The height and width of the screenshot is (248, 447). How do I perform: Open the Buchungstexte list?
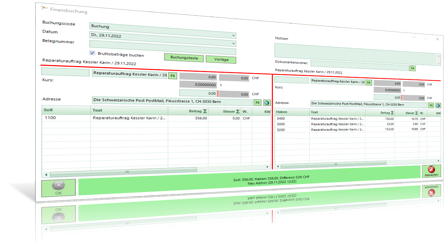coord(184,57)
